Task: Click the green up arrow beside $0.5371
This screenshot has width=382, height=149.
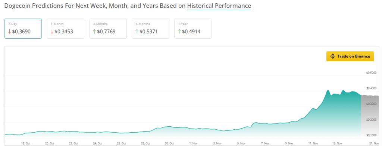Action: click(x=137, y=32)
